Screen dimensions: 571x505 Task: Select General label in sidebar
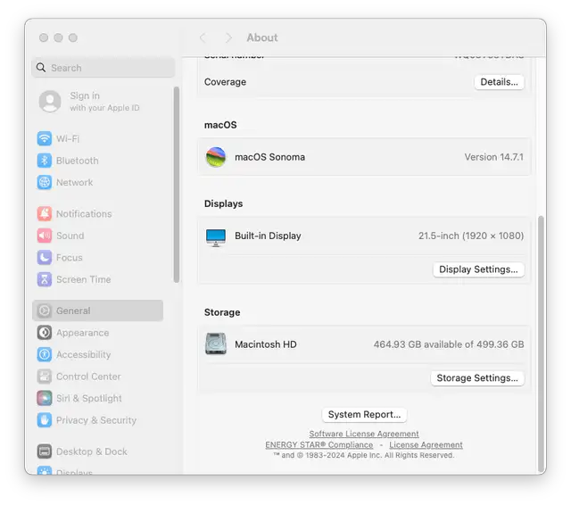[x=73, y=310]
